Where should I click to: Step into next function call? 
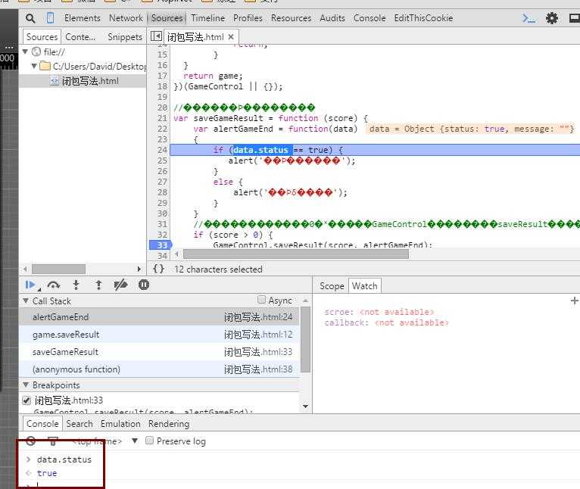tap(76, 285)
